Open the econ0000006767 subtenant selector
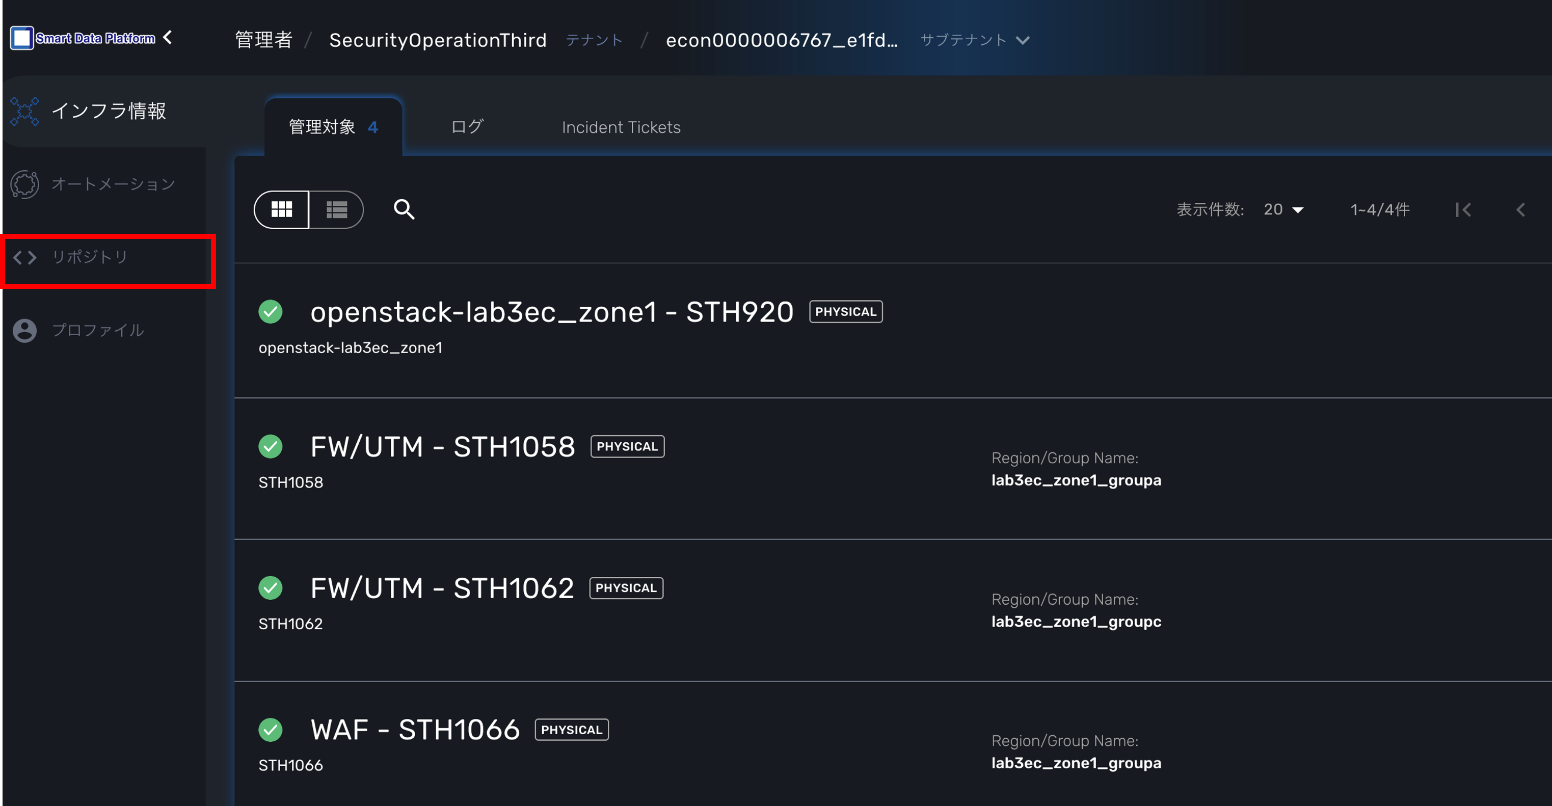The height and width of the screenshot is (806, 1552). [782, 40]
